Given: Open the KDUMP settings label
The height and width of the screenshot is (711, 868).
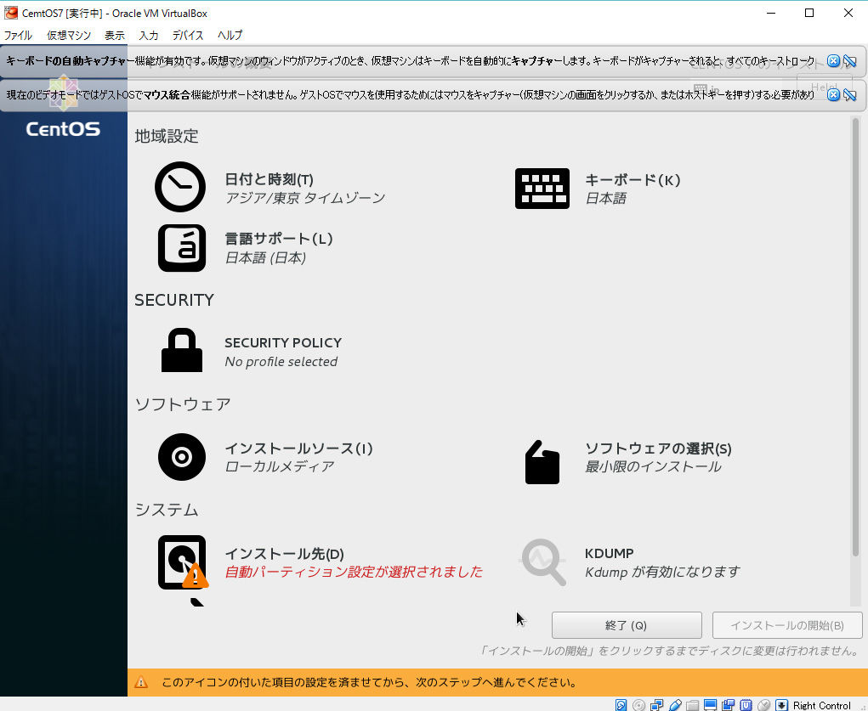Looking at the screenshot, I should point(610,553).
